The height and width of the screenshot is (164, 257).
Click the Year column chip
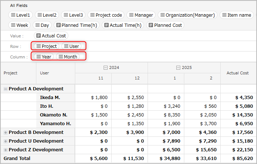tap(44, 57)
